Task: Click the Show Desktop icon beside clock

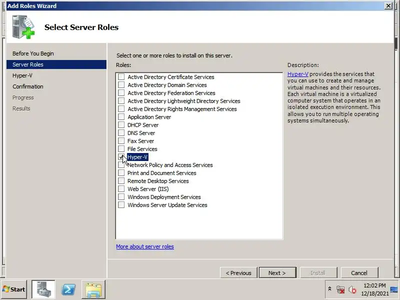Action: [x=394, y=289]
